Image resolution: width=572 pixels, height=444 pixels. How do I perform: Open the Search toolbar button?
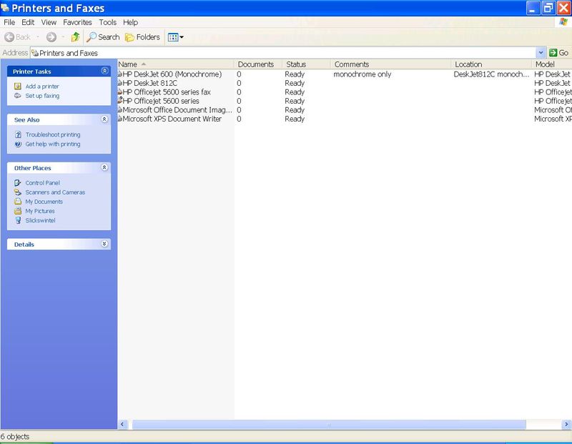(103, 37)
